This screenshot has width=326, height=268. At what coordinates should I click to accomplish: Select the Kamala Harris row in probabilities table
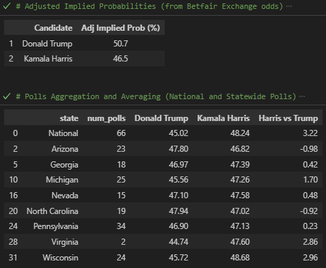[84, 59]
